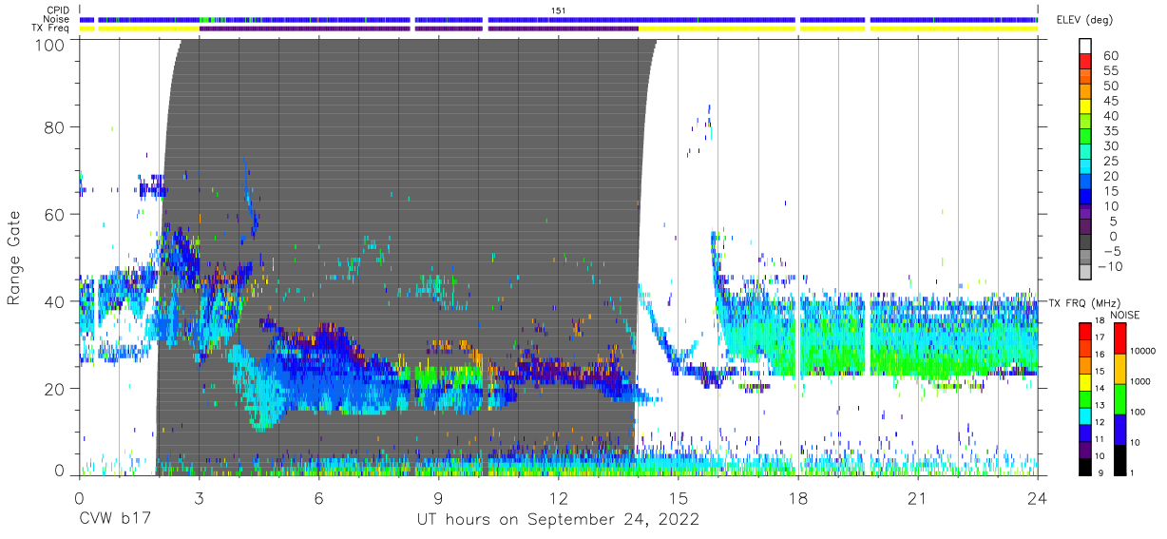This screenshot has height=539, width=1167.
Task: Click the 'Range Gate' y-axis title
Action: [x=14, y=259]
